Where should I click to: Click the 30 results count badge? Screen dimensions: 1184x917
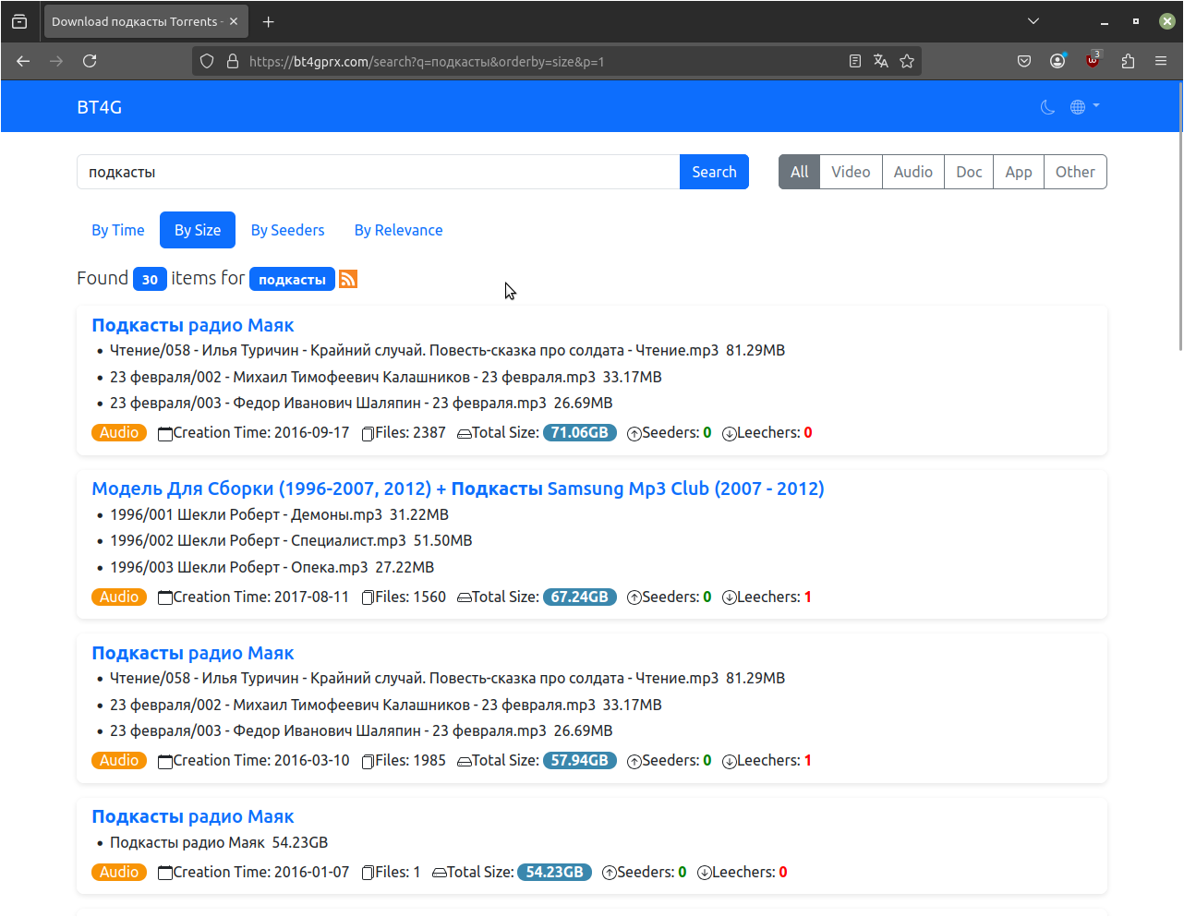point(150,279)
